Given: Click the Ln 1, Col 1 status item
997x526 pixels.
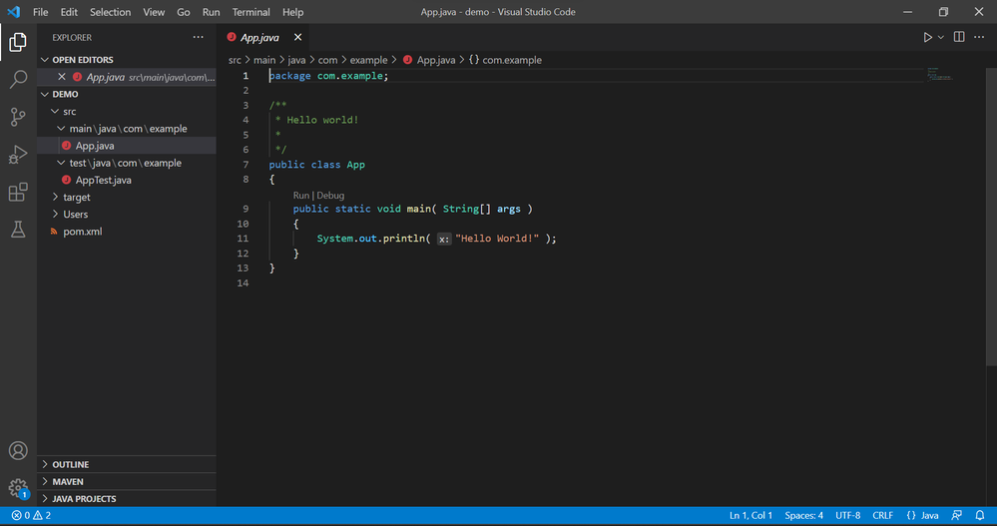Looking at the screenshot, I should tap(750, 515).
